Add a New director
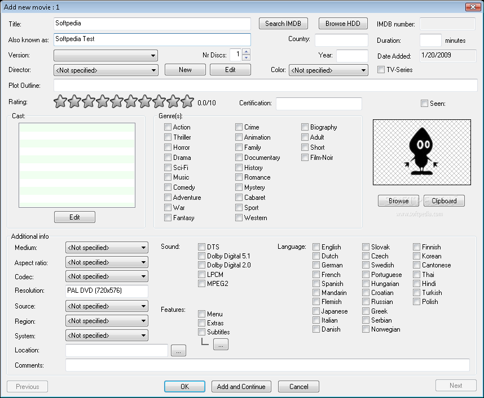The height and width of the screenshot is (398, 484). coord(185,70)
